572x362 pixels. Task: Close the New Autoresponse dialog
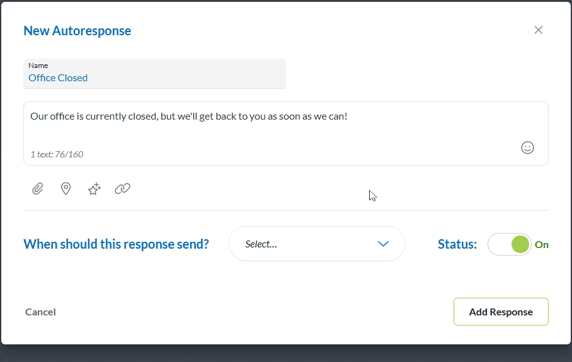click(538, 30)
